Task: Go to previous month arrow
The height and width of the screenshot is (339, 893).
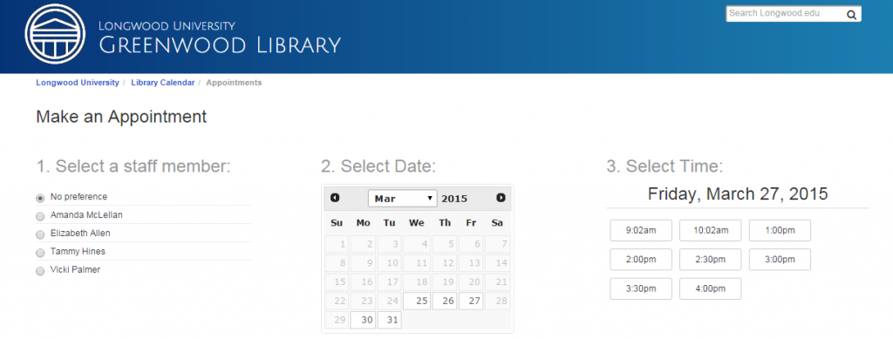Action: [x=335, y=198]
